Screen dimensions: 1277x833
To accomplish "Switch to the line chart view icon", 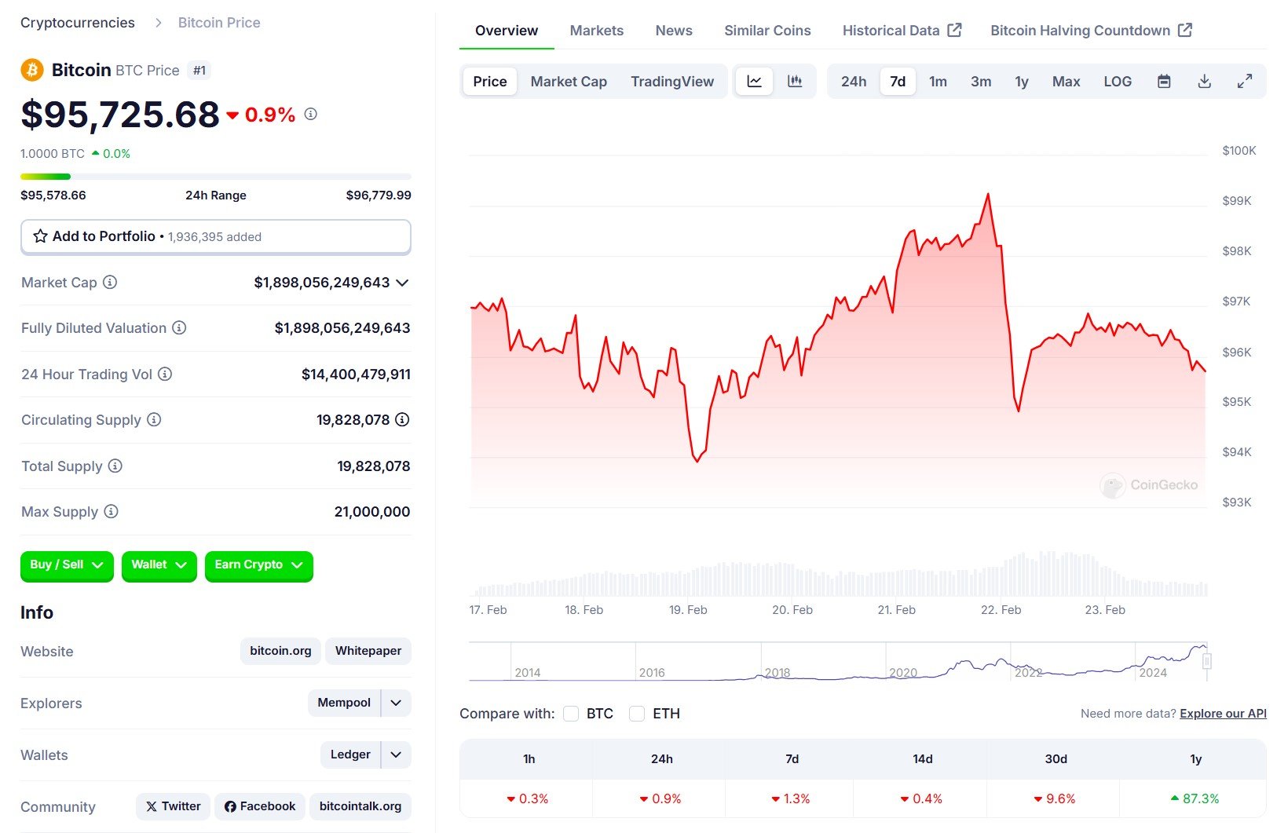I will pyautogui.click(x=754, y=82).
